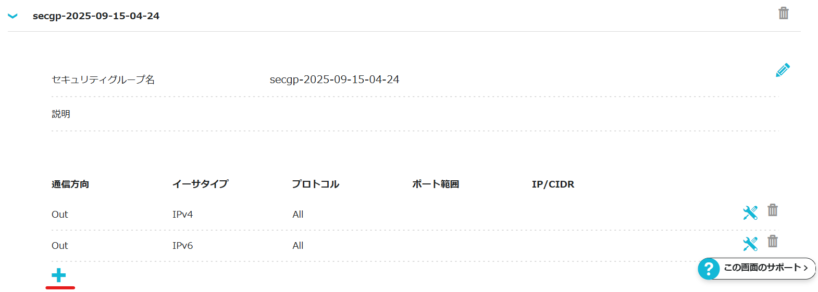Click the secgp-2025-09-15-04-24 header title
818x292 pixels.
click(x=96, y=16)
